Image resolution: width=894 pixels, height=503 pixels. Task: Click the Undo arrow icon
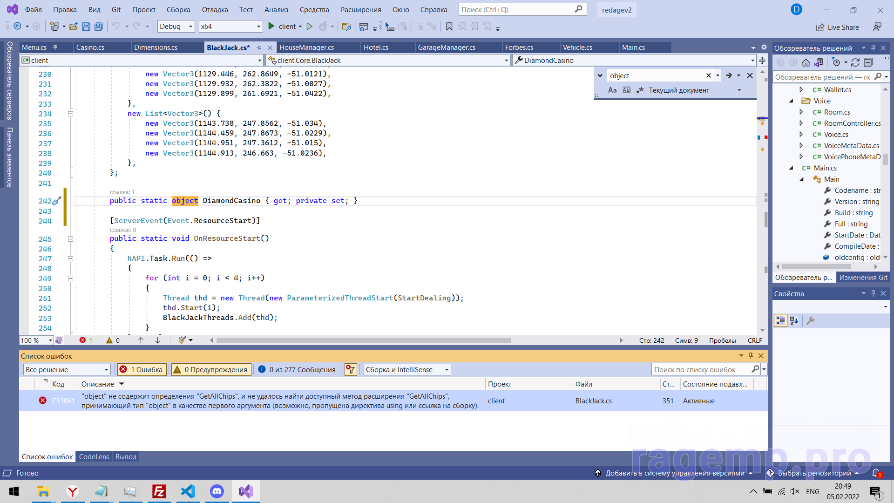point(116,27)
